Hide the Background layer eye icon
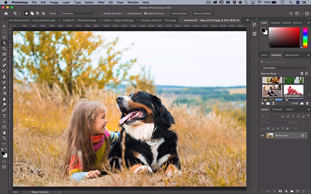The height and width of the screenshot is (194, 311). 262,136
